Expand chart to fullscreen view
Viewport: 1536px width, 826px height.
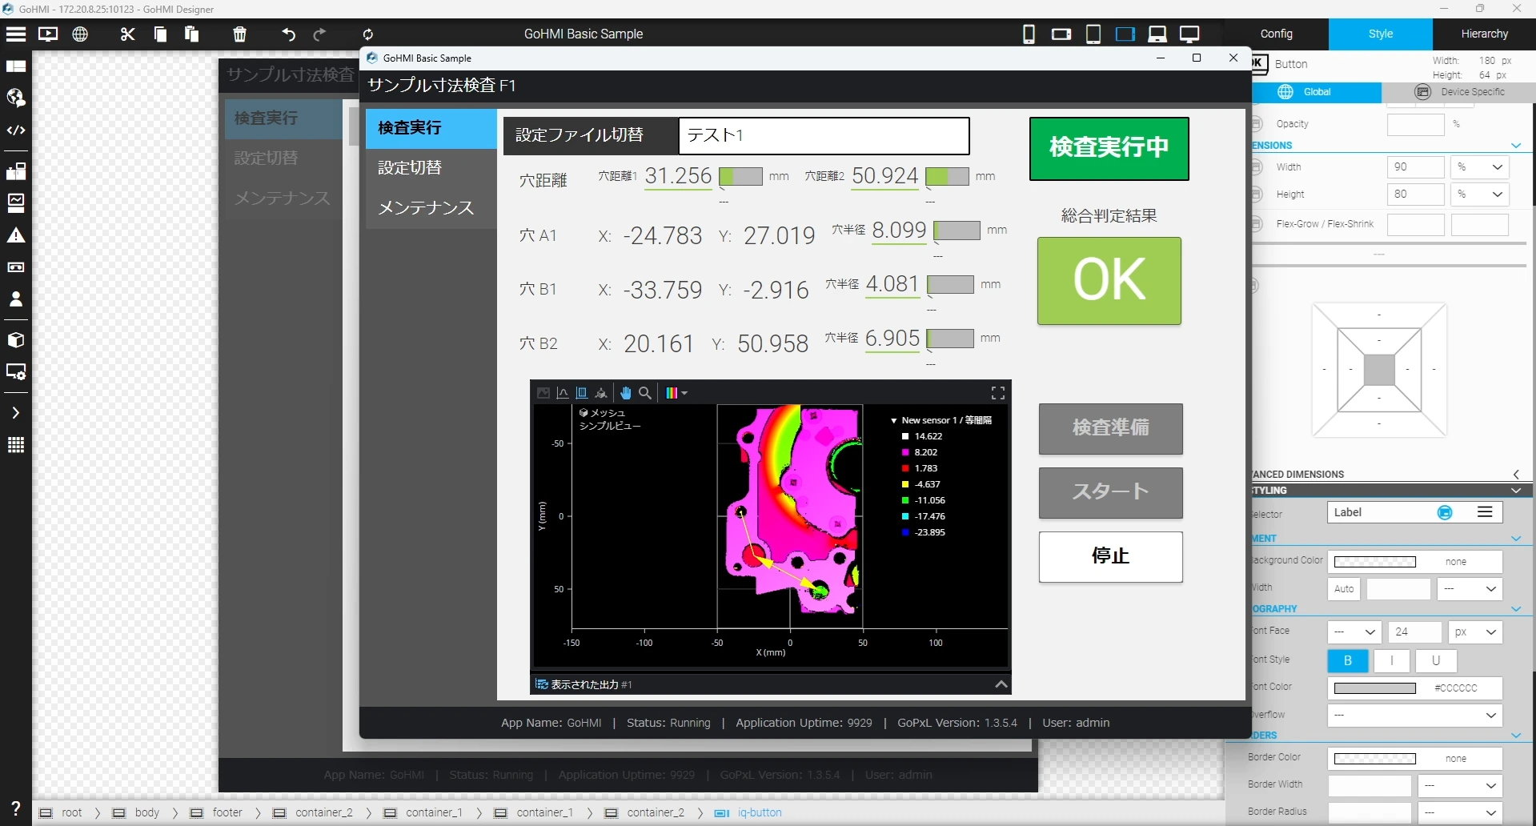click(x=997, y=393)
